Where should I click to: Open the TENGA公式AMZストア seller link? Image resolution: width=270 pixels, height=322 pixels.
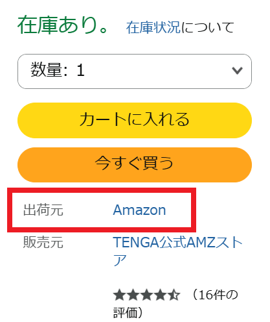click(x=177, y=251)
